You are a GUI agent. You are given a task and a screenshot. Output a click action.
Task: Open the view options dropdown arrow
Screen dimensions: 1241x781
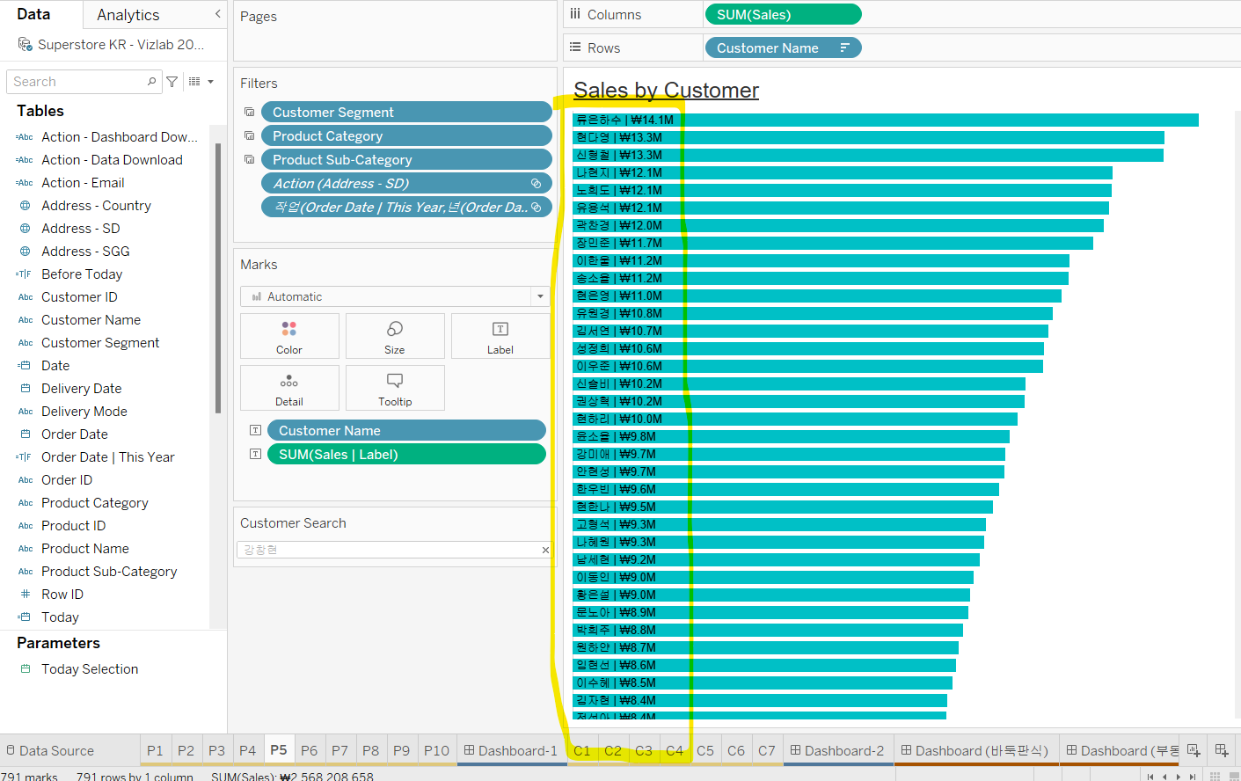[x=210, y=82]
